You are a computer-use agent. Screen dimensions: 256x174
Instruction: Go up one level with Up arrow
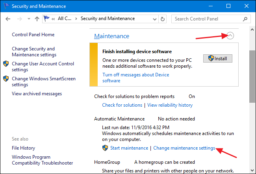click(x=37, y=19)
